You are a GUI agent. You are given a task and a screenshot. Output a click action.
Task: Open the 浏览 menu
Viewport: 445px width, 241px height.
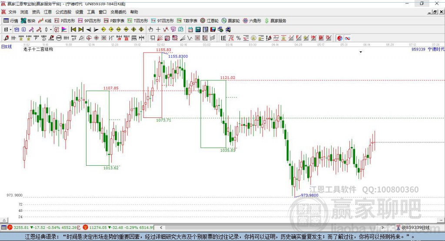24,12
